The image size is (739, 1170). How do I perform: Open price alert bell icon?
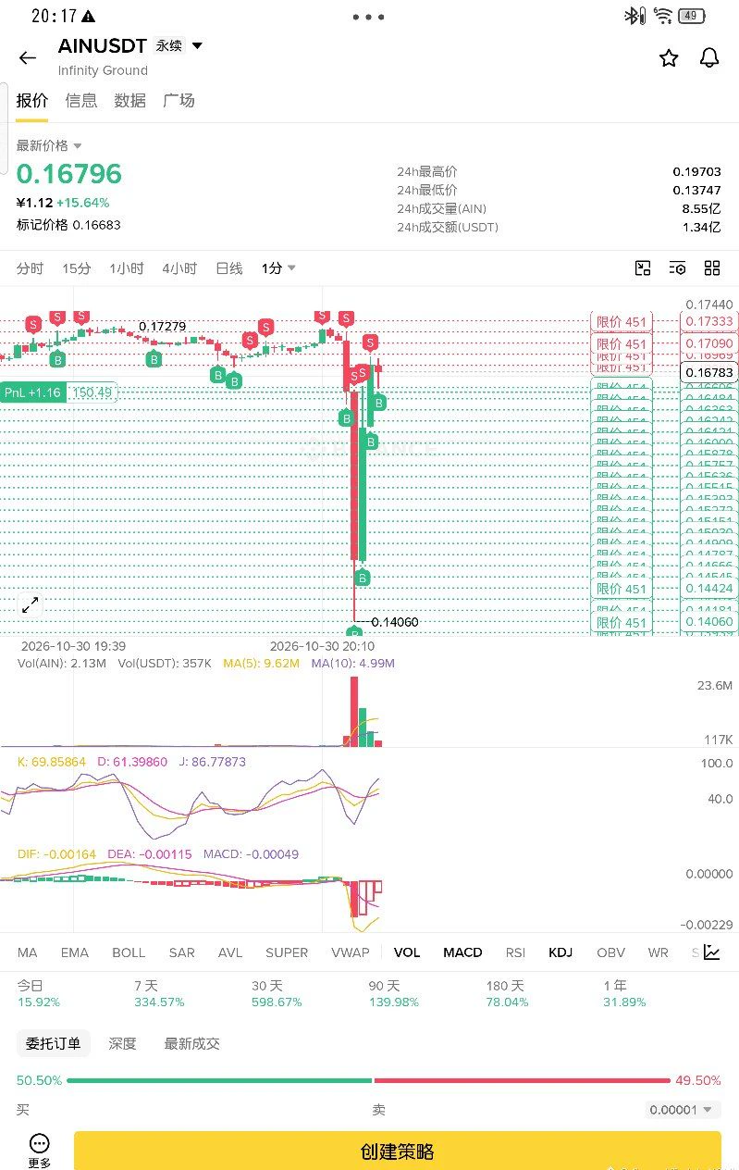pyautogui.click(x=709, y=58)
